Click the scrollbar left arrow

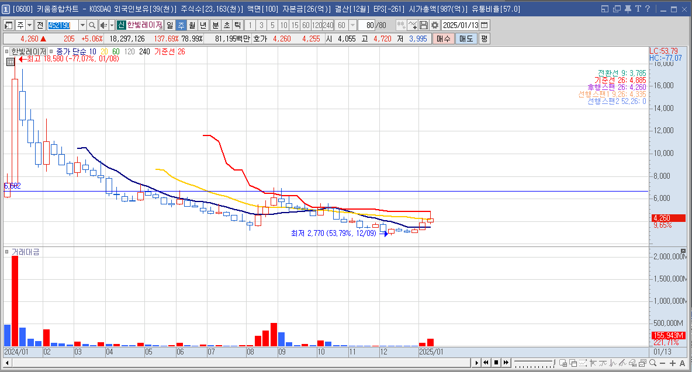pyautogui.click(x=7, y=363)
